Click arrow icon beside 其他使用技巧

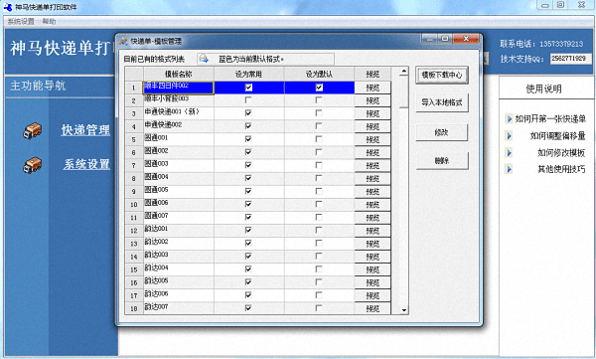point(509,169)
